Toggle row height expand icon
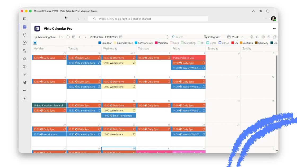This screenshot has width=297, height=167. tap(167, 37)
